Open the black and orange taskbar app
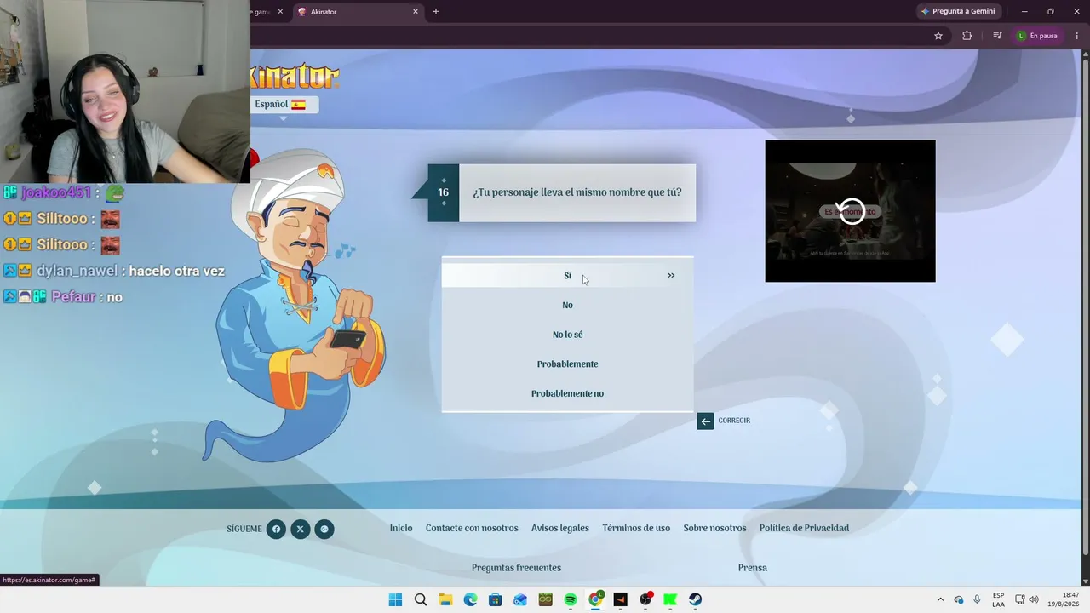The image size is (1090, 613). point(620,599)
